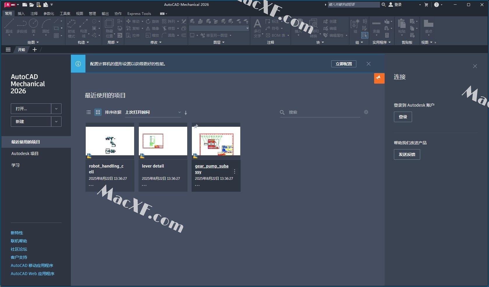Click the shopping cart icon in title bar

point(426,5)
